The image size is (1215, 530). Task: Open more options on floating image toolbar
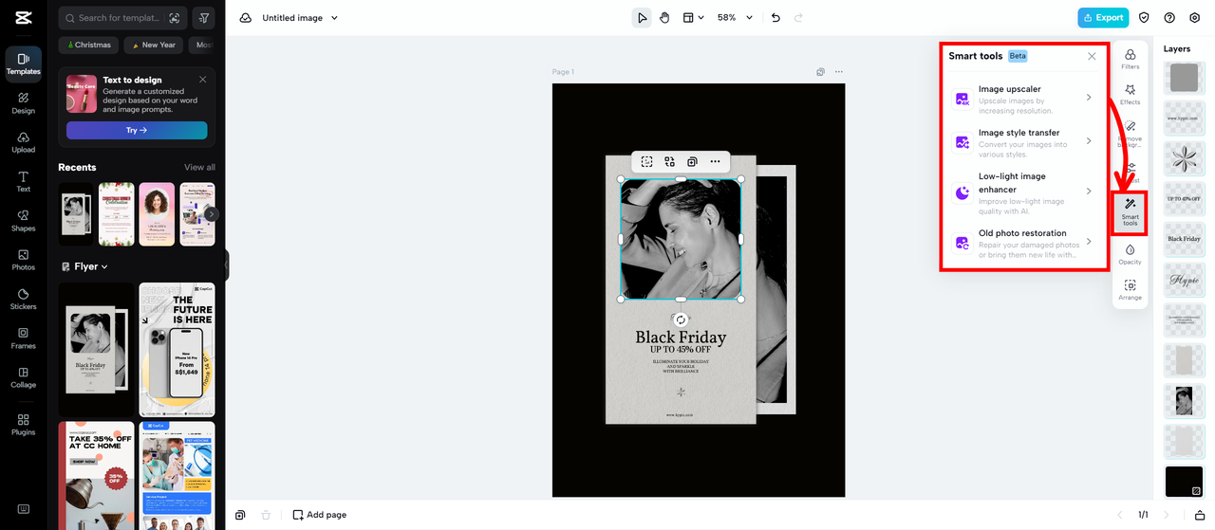click(715, 162)
